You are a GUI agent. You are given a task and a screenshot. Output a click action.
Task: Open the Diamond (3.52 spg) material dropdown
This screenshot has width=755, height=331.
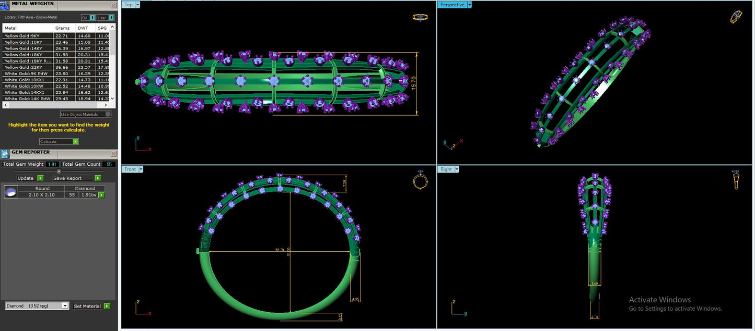click(x=37, y=306)
